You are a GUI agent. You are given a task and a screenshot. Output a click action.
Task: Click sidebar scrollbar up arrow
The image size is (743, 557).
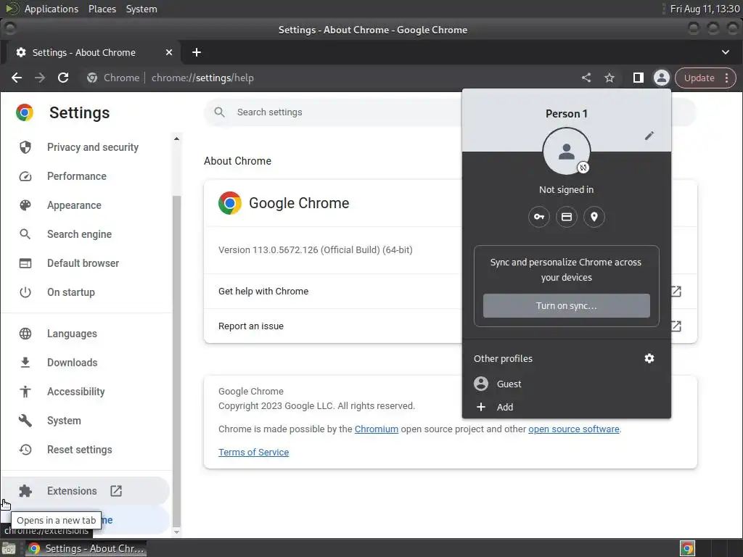point(176,139)
